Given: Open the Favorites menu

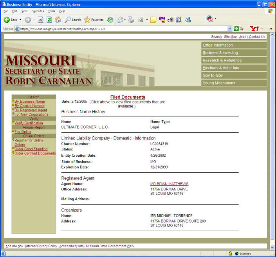Looking at the screenshot, I should click(x=38, y=11).
